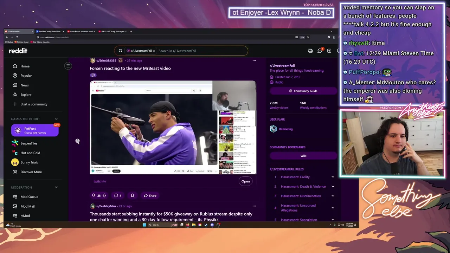
Task: Open Popular feed in sidebar
Action: tap(22, 76)
